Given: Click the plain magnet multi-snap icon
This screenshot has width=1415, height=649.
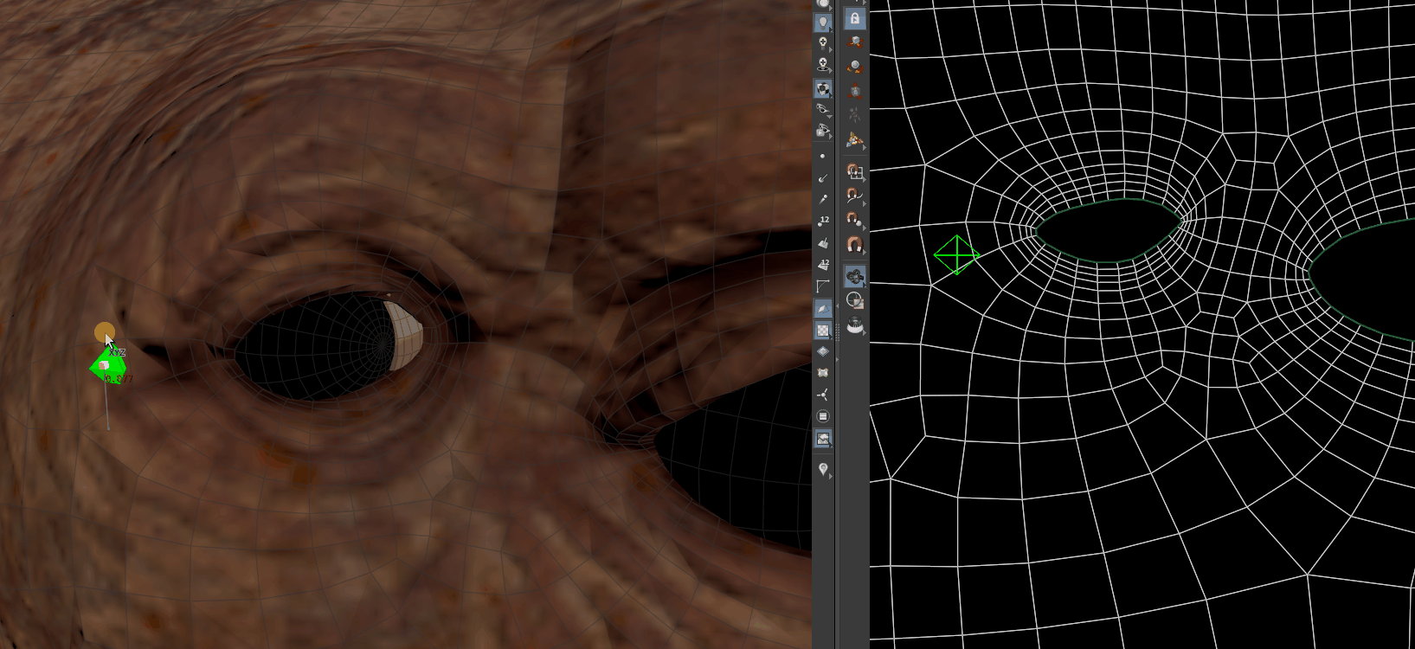Looking at the screenshot, I should tap(855, 244).
